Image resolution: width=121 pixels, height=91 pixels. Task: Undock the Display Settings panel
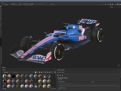pos(118,70)
